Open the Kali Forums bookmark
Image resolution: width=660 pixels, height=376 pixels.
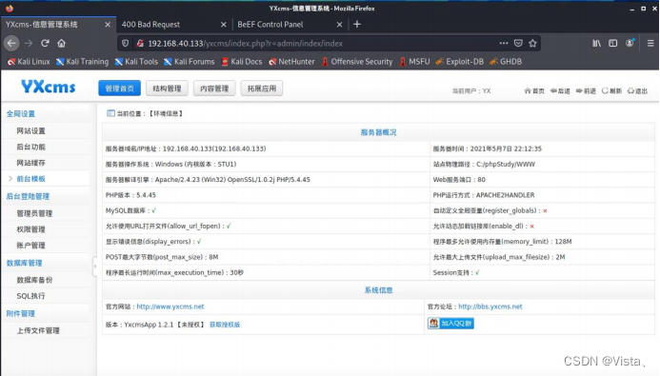pos(189,62)
